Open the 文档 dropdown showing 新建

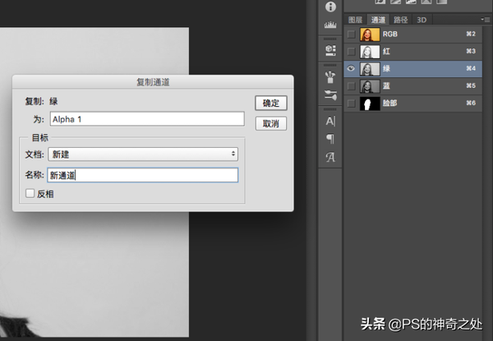click(143, 154)
